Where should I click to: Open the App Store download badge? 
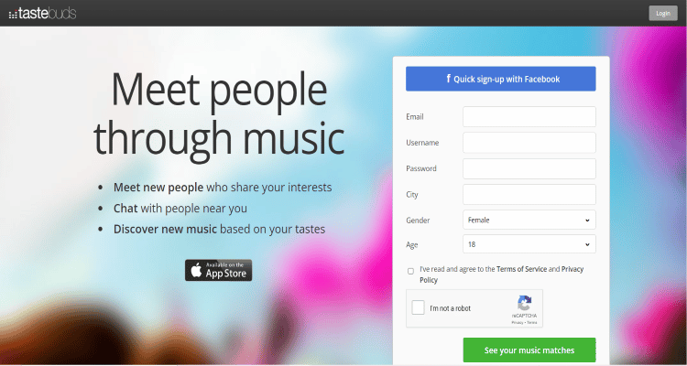tap(218, 270)
